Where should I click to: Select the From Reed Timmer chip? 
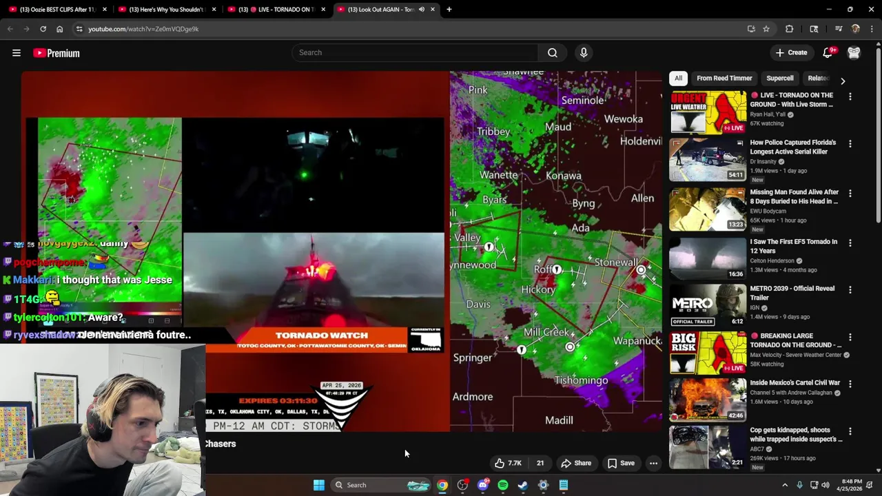(724, 78)
